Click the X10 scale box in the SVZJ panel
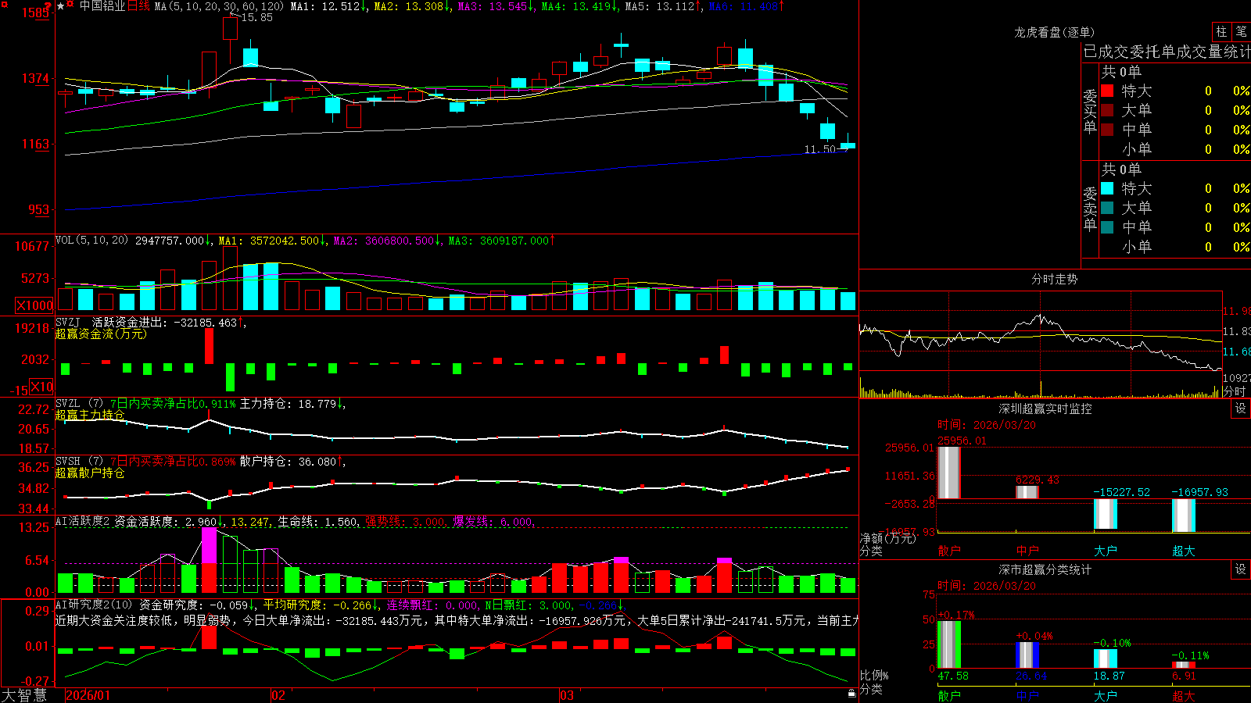The image size is (1251, 703). click(41, 387)
